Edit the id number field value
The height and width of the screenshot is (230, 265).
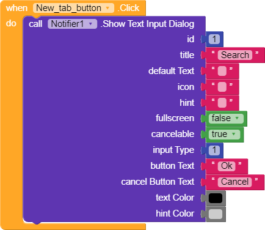[x=214, y=39]
